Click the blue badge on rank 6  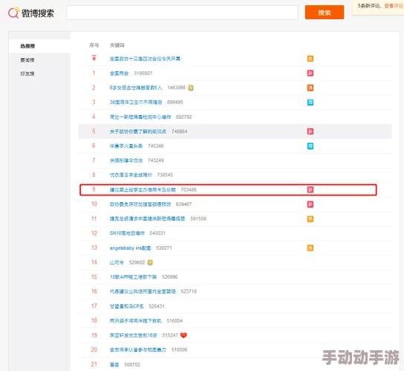coord(310,146)
